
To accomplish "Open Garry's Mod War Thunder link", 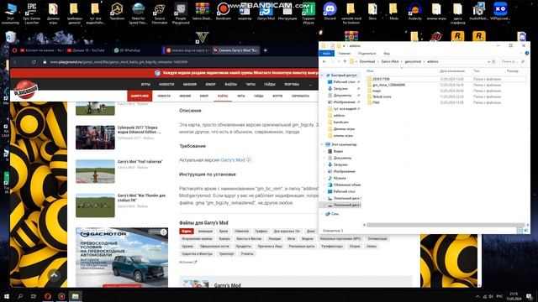I will point(141,198).
